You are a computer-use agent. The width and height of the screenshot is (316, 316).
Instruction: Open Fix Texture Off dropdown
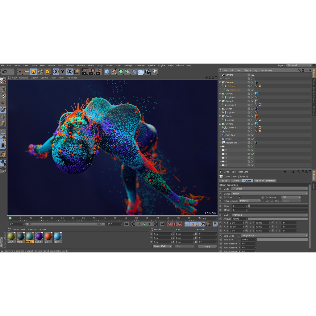click(291, 197)
